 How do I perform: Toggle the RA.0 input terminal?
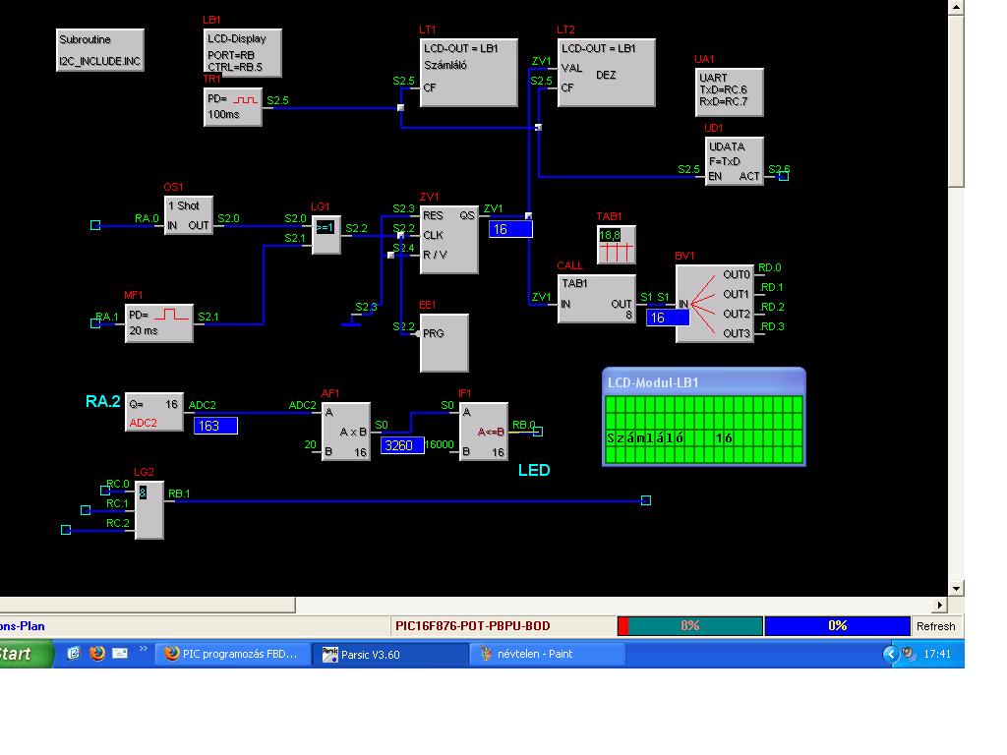point(95,225)
